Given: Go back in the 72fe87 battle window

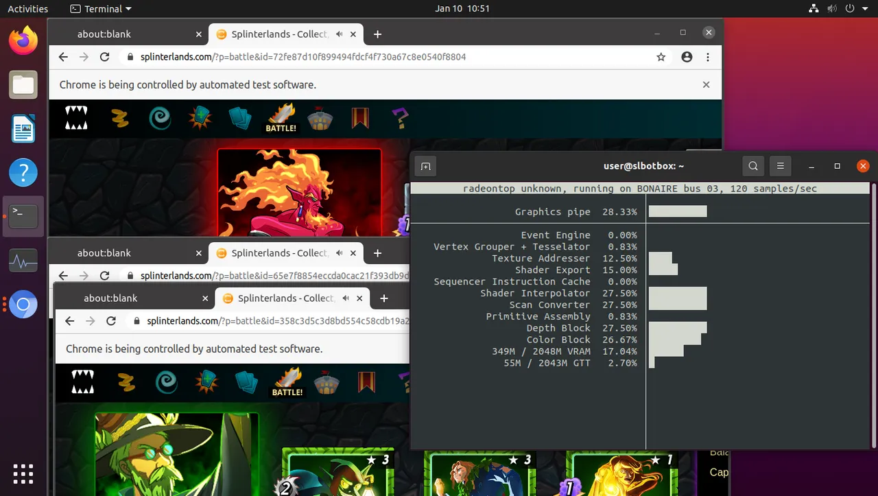Looking at the screenshot, I should tap(63, 57).
